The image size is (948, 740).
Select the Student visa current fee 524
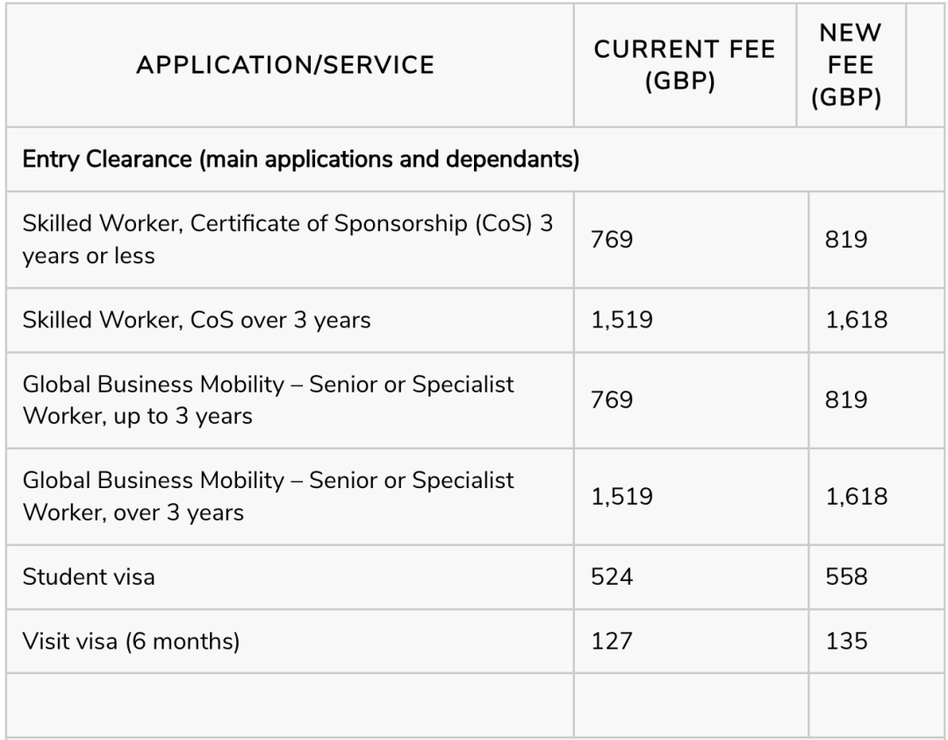[613, 577]
